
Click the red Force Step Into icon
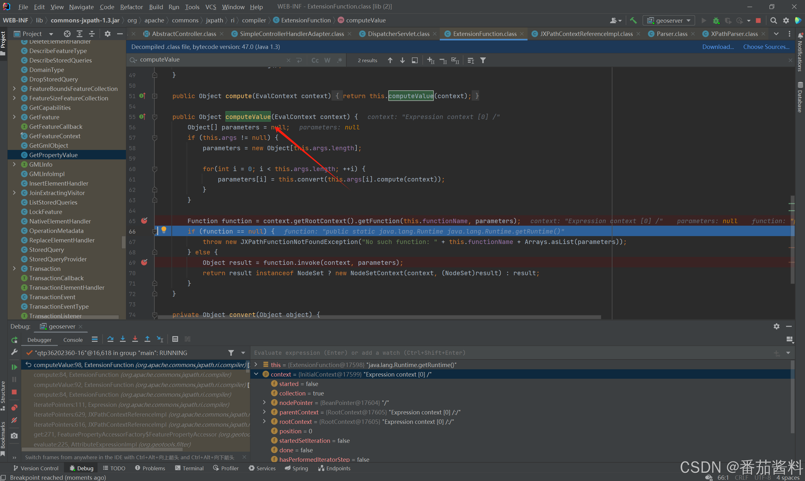click(135, 339)
